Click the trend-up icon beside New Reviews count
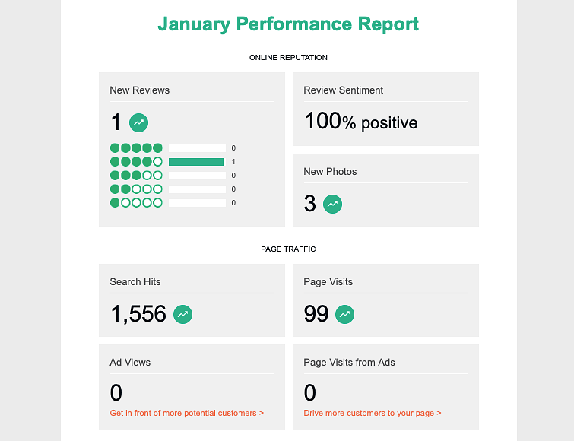The image size is (574, 441). pyautogui.click(x=138, y=122)
